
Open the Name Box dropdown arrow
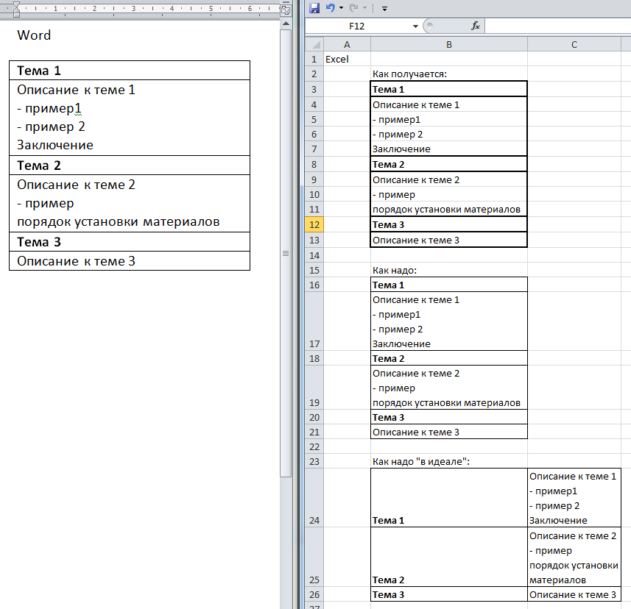pyautogui.click(x=416, y=26)
